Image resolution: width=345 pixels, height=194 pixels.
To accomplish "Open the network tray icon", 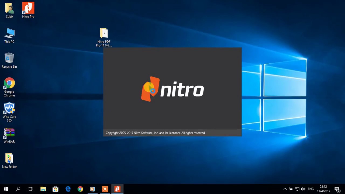I will [297, 189].
